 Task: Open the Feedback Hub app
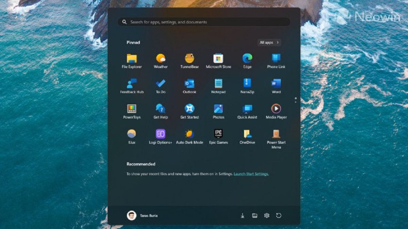tap(132, 86)
